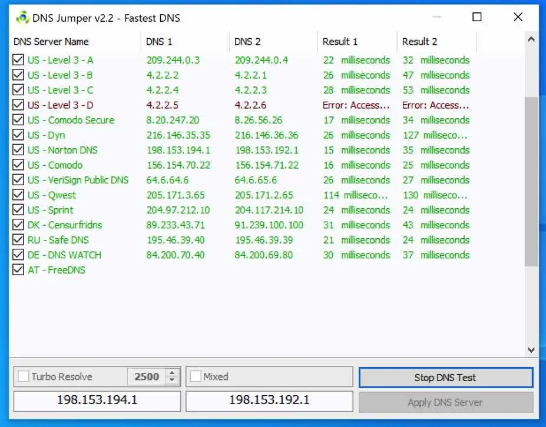Uncheck the US - Norton DNS checkbox
The height and width of the screenshot is (427, 546).
click(18, 149)
